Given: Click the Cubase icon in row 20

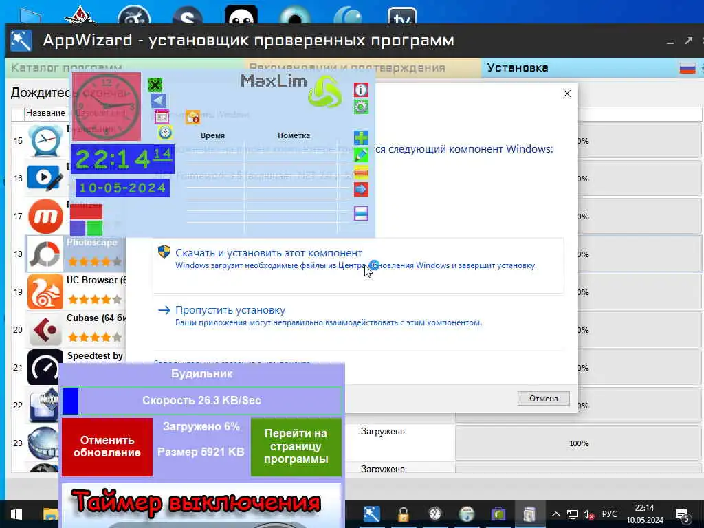Looking at the screenshot, I should click(x=45, y=329).
